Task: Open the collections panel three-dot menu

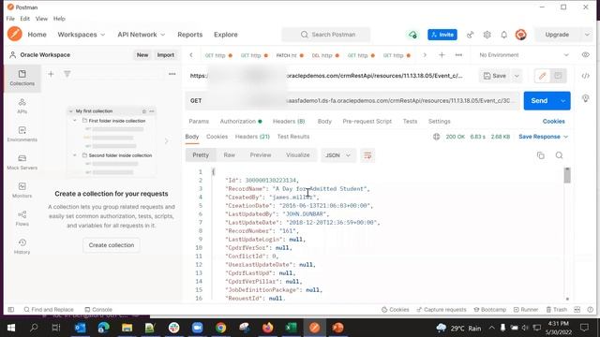Action: [172, 74]
